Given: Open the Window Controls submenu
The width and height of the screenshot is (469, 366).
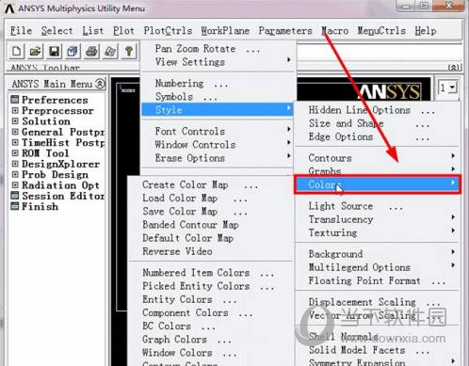Looking at the screenshot, I should 218,145.
